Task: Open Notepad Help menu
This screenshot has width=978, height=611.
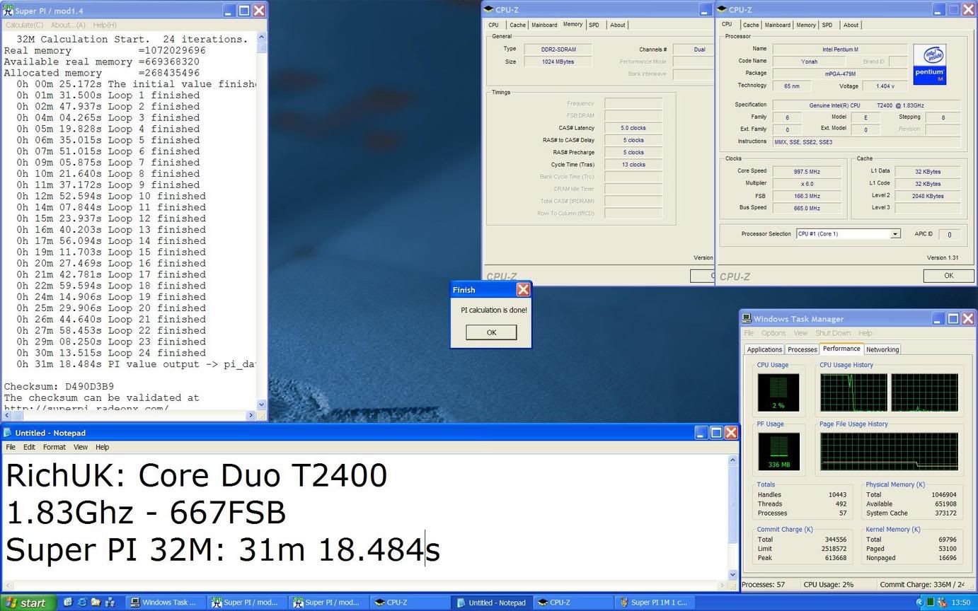Action: [103, 447]
